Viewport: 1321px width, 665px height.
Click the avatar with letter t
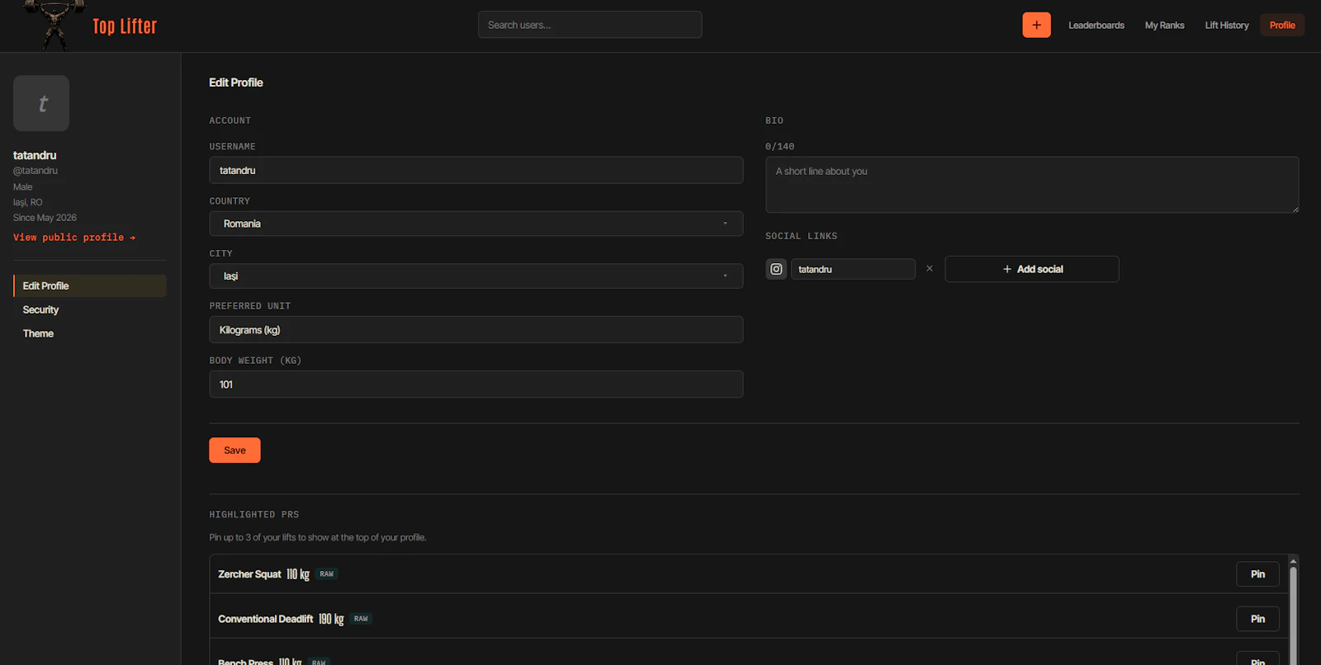pyautogui.click(x=41, y=103)
